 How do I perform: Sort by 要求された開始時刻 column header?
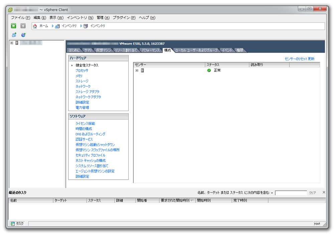pos(177,200)
